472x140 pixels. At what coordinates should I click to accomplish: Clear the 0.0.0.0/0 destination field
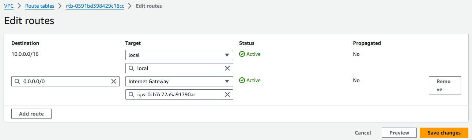click(x=114, y=81)
